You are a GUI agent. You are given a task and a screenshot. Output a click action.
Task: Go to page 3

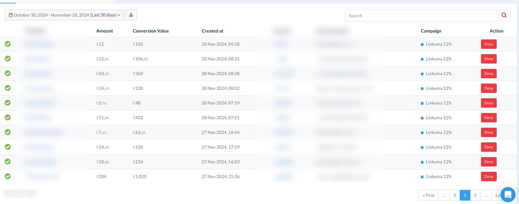tap(454, 195)
